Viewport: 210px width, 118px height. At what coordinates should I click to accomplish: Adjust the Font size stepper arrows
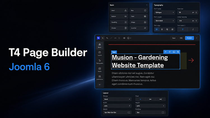(196, 12)
